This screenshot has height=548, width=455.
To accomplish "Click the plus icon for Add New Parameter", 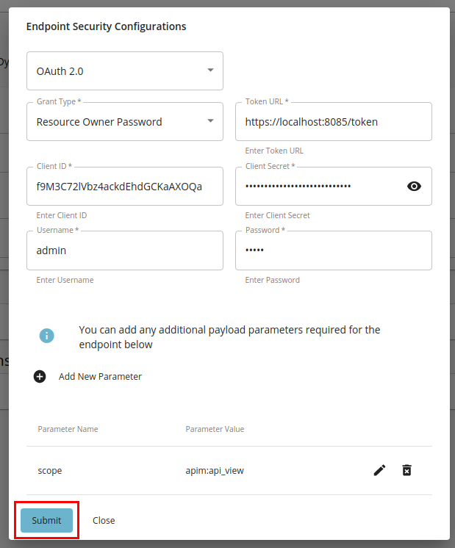I will pos(40,376).
